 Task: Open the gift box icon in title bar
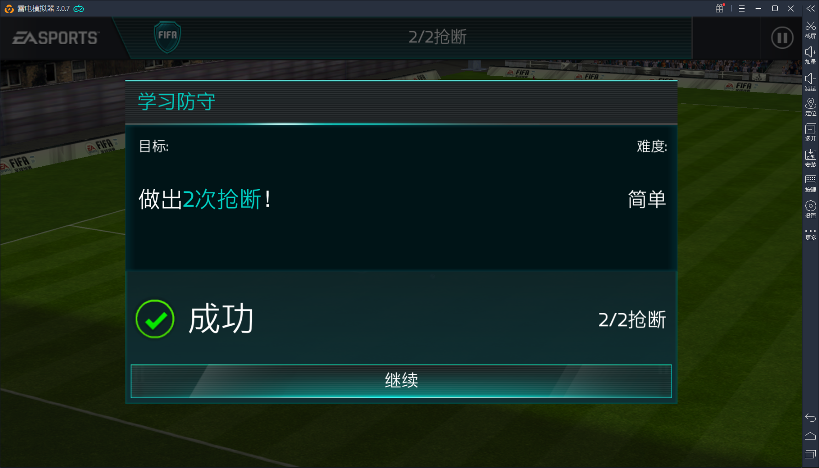click(x=720, y=8)
